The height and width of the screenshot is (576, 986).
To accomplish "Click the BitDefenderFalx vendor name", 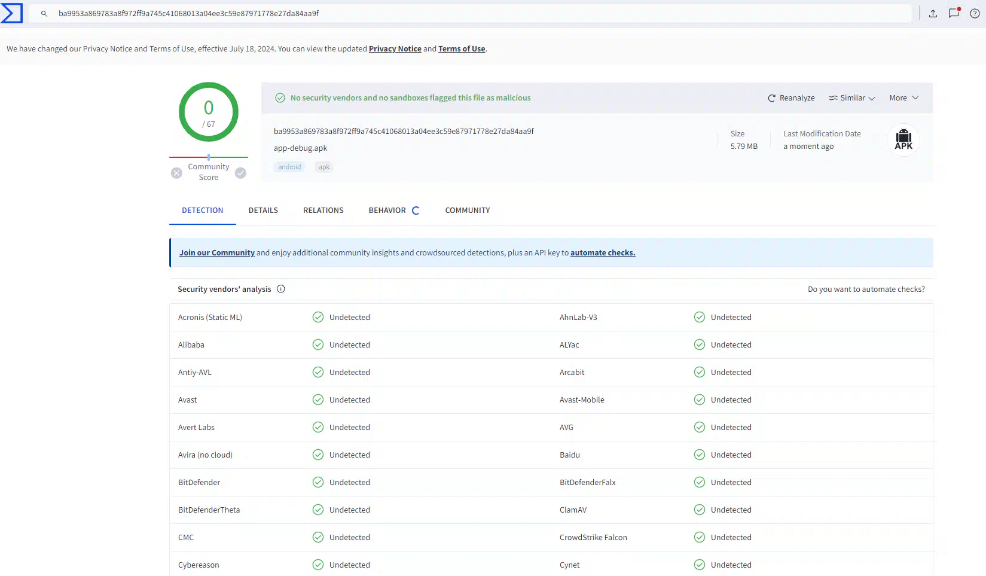I will (x=588, y=482).
